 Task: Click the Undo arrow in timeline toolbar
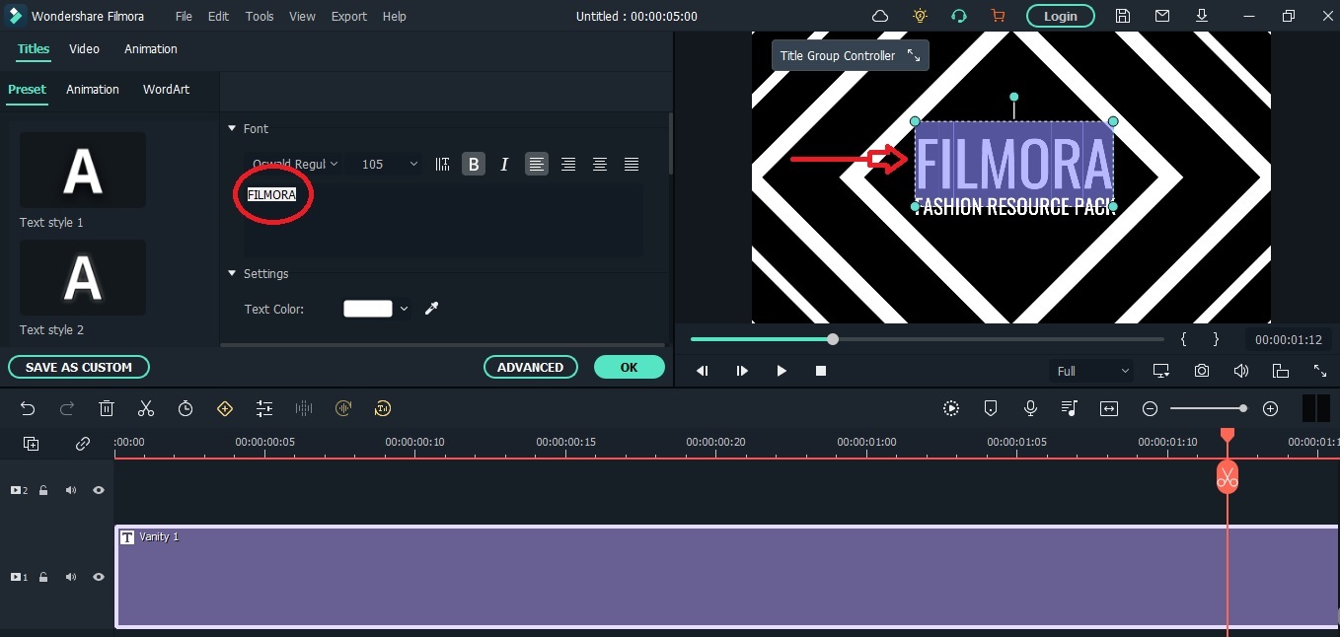[x=28, y=408]
